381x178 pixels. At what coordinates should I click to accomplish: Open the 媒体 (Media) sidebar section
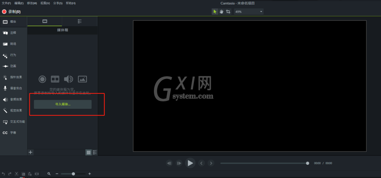[x=13, y=22]
